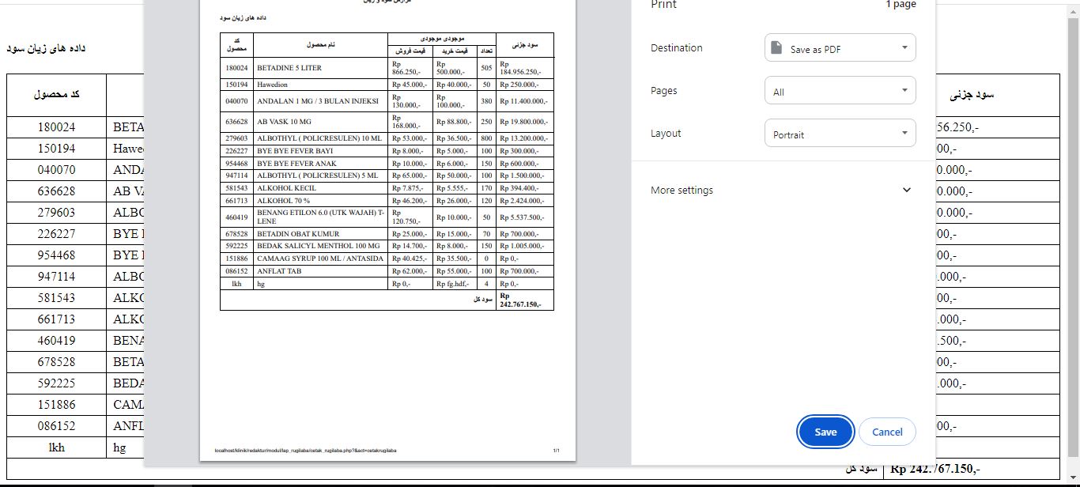Click the سود جزئی header in background table
This screenshot has width=1080, height=487.
pyautogui.click(x=971, y=95)
